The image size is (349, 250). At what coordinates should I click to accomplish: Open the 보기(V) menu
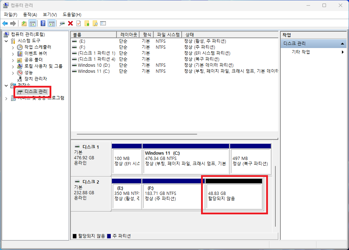[x=50, y=14]
